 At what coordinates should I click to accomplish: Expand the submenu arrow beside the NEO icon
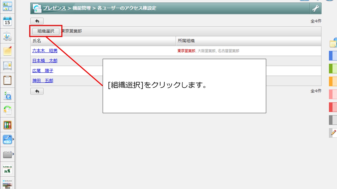click(13, 139)
